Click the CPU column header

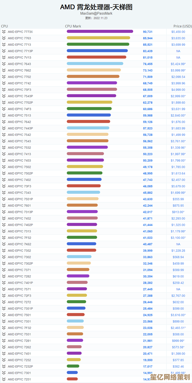pyautogui.click(x=4, y=26)
